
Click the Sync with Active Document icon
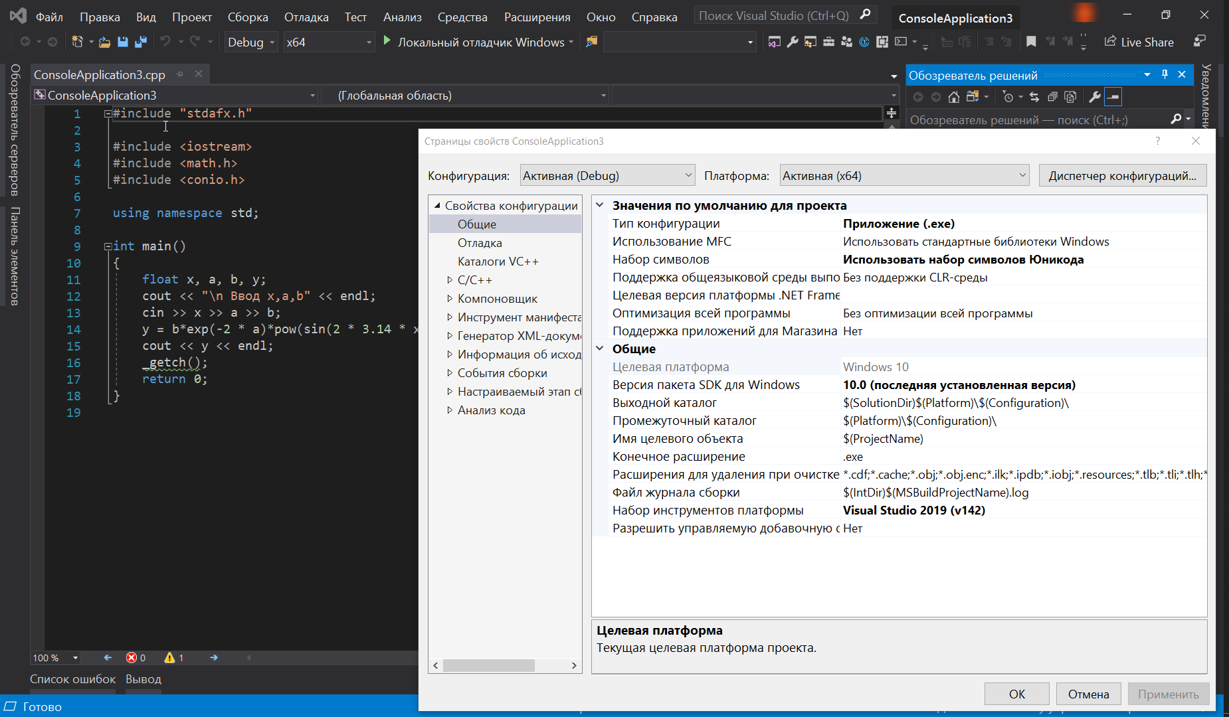pyautogui.click(x=1034, y=97)
